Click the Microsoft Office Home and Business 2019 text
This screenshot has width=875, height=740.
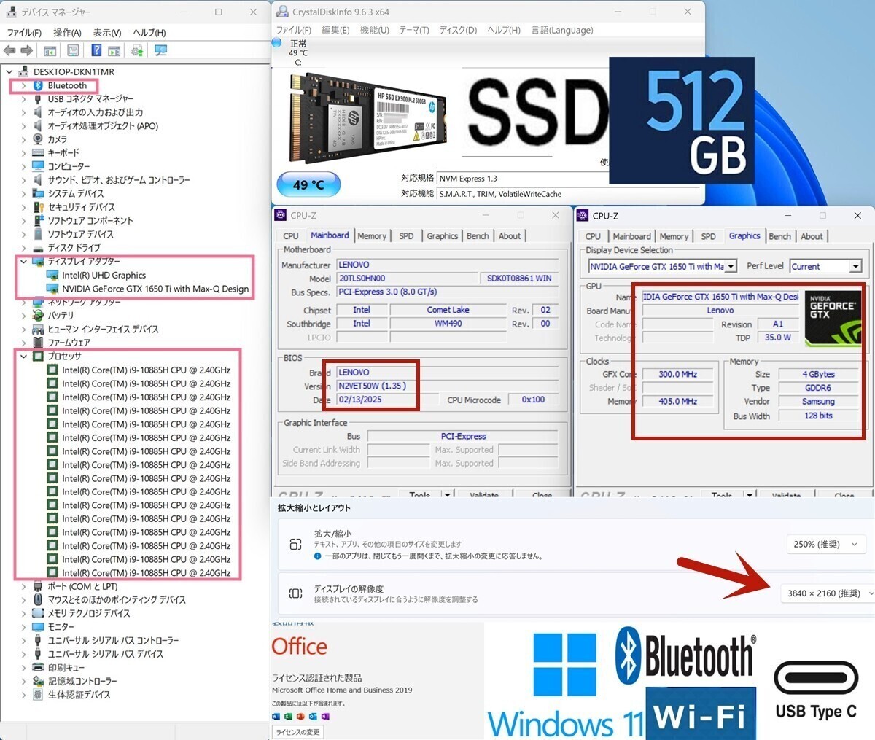[342, 690]
